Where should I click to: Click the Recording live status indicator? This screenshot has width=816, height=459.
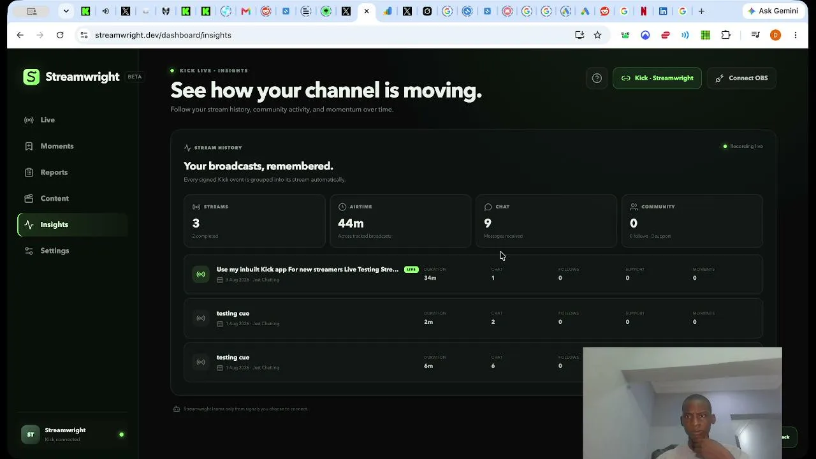click(x=743, y=147)
